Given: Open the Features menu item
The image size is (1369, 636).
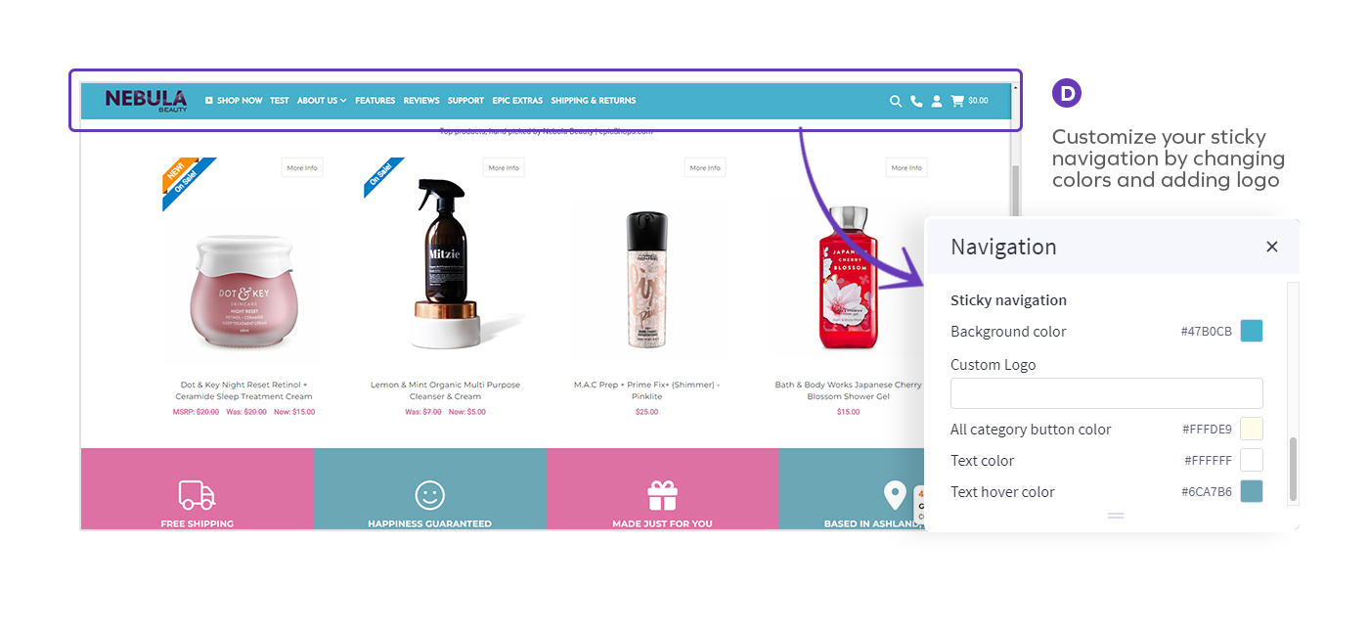Looking at the screenshot, I should (375, 101).
